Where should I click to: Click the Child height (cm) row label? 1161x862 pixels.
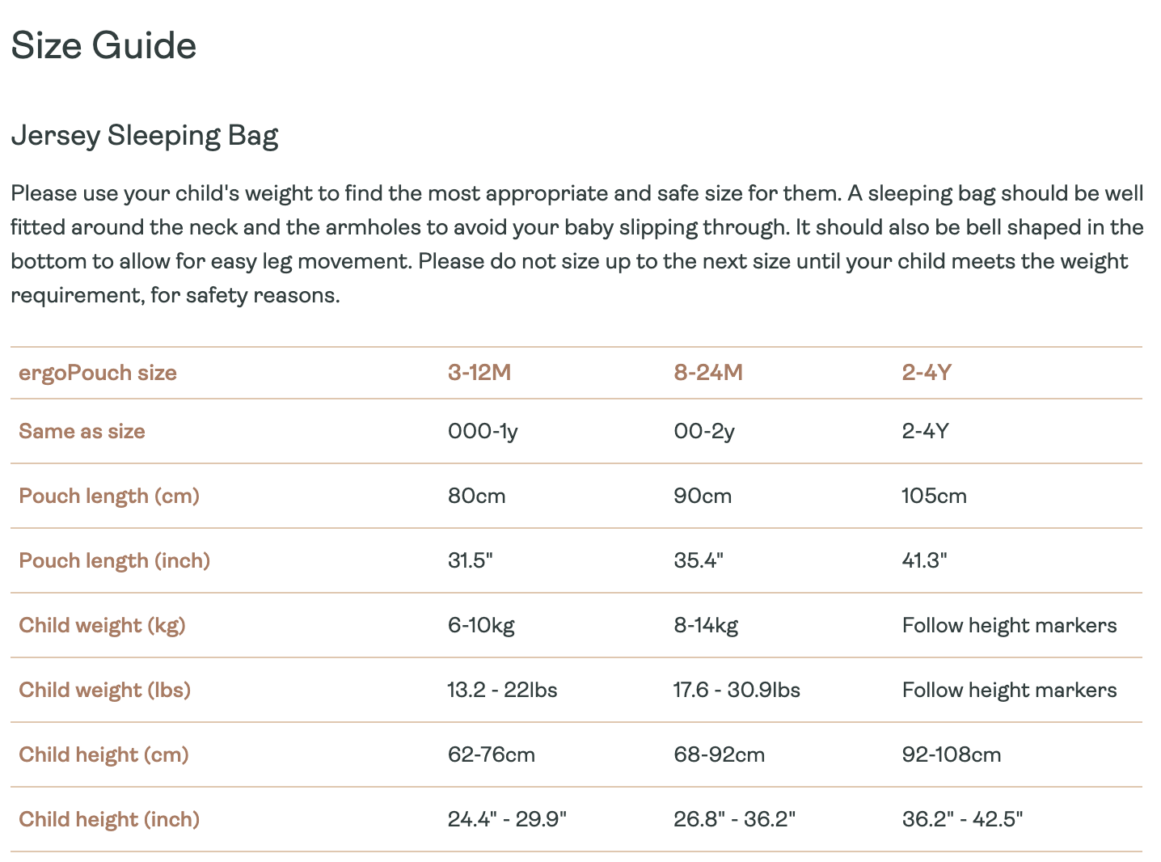point(103,754)
